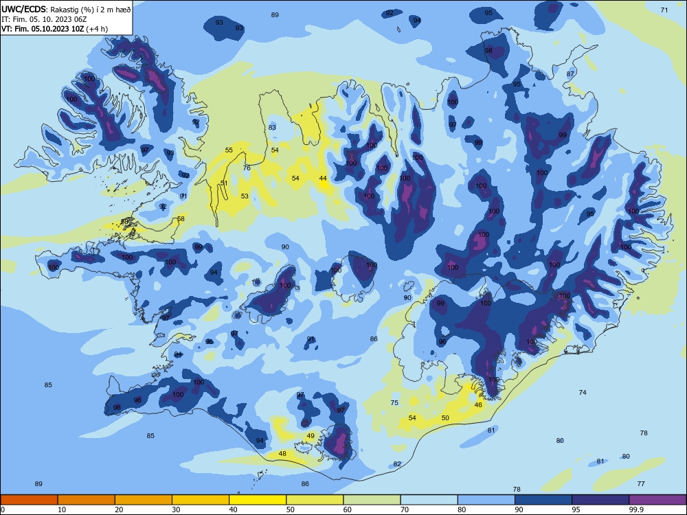The height and width of the screenshot is (515, 687).
Task: Select the 20–30 legend color segment
Action: point(144,500)
